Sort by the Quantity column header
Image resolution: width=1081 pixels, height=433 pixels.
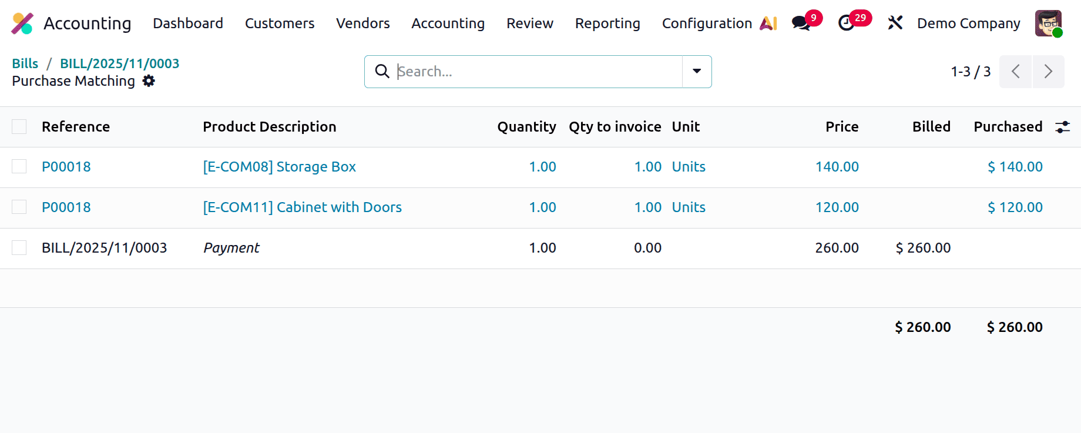point(526,127)
